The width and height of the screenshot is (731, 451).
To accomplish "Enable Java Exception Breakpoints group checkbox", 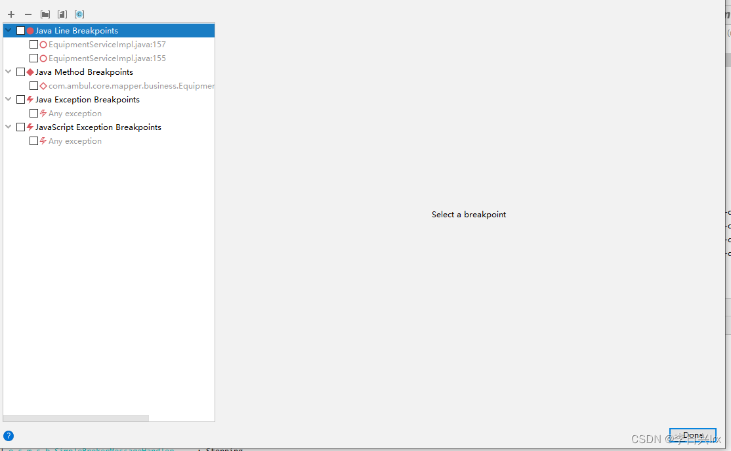I will coord(20,100).
